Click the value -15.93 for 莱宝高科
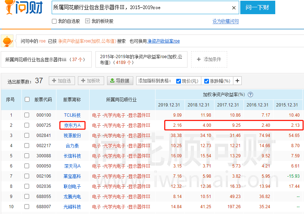 pos(293,176)
